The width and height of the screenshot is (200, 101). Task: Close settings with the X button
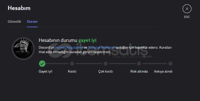pyautogui.click(x=187, y=9)
